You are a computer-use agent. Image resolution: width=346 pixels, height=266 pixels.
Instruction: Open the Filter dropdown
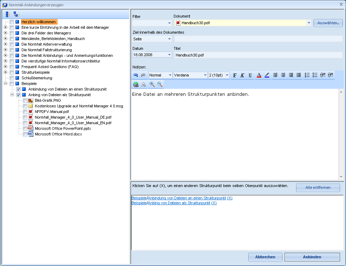[x=169, y=23]
